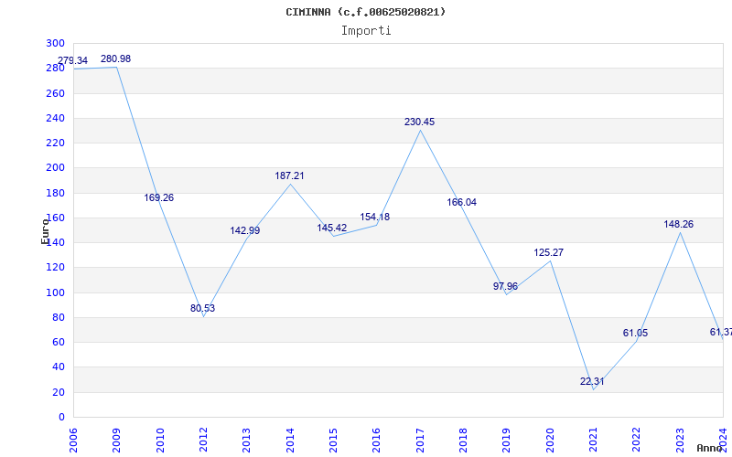Click the 279.34 data label
Viewport: 732px width, 457px height.
point(72,60)
